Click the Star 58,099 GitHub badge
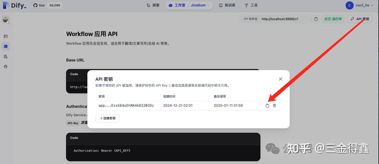This screenshot has width=379, height=164. point(47,5)
